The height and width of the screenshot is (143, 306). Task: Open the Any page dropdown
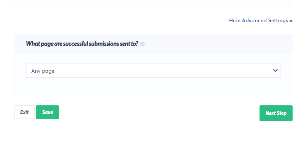(x=153, y=71)
